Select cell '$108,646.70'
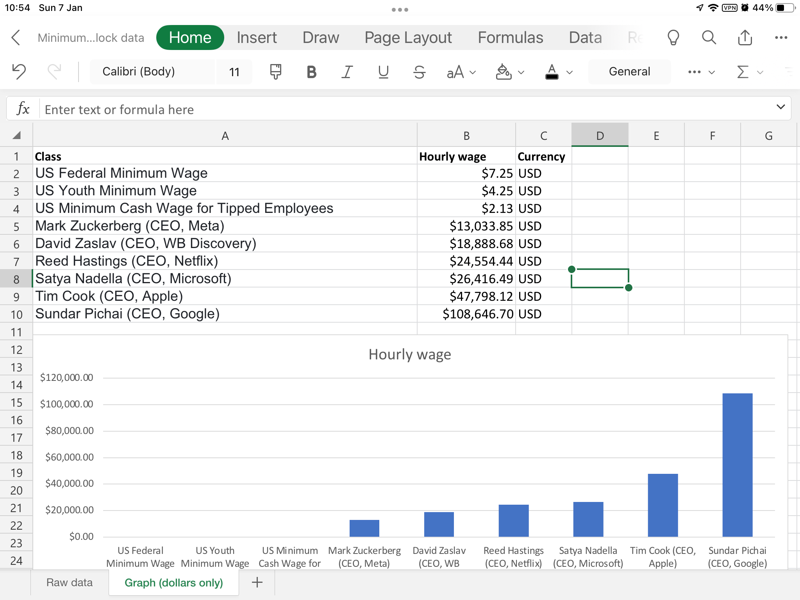The image size is (800, 600). [x=466, y=314]
